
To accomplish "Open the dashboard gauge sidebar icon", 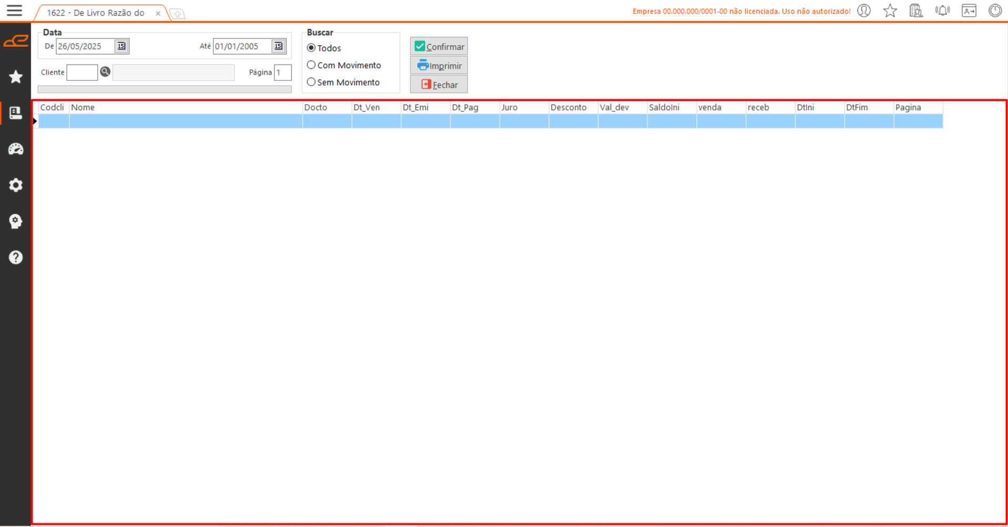I will [16, 149].
